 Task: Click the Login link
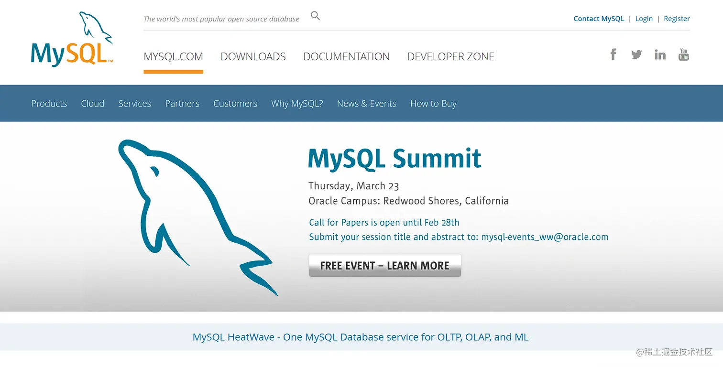click(644, 19)
